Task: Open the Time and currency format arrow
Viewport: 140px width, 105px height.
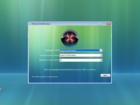Action: click(101, 55)
